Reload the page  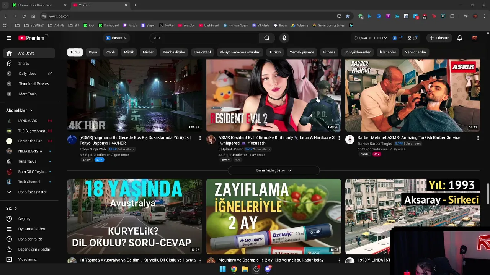(24, 16)
